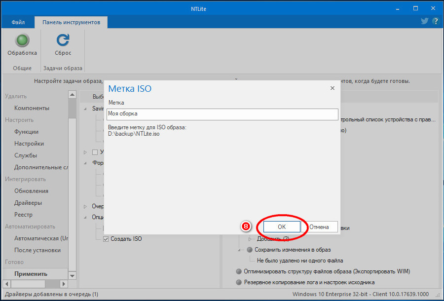Open Службы in the sidebar

[26, 155]
